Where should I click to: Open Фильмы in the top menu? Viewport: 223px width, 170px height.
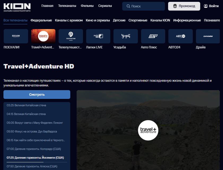coord(87,6)
